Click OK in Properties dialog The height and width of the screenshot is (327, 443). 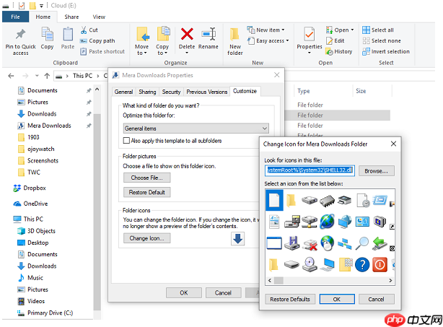[184, 293]
